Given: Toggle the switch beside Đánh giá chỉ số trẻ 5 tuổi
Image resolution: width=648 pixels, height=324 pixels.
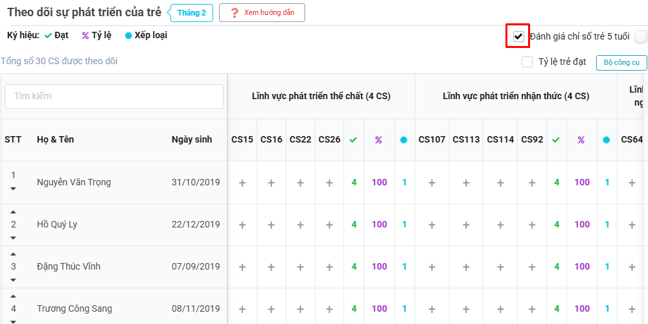Looking at the screenshot, I should pos(641,37).
